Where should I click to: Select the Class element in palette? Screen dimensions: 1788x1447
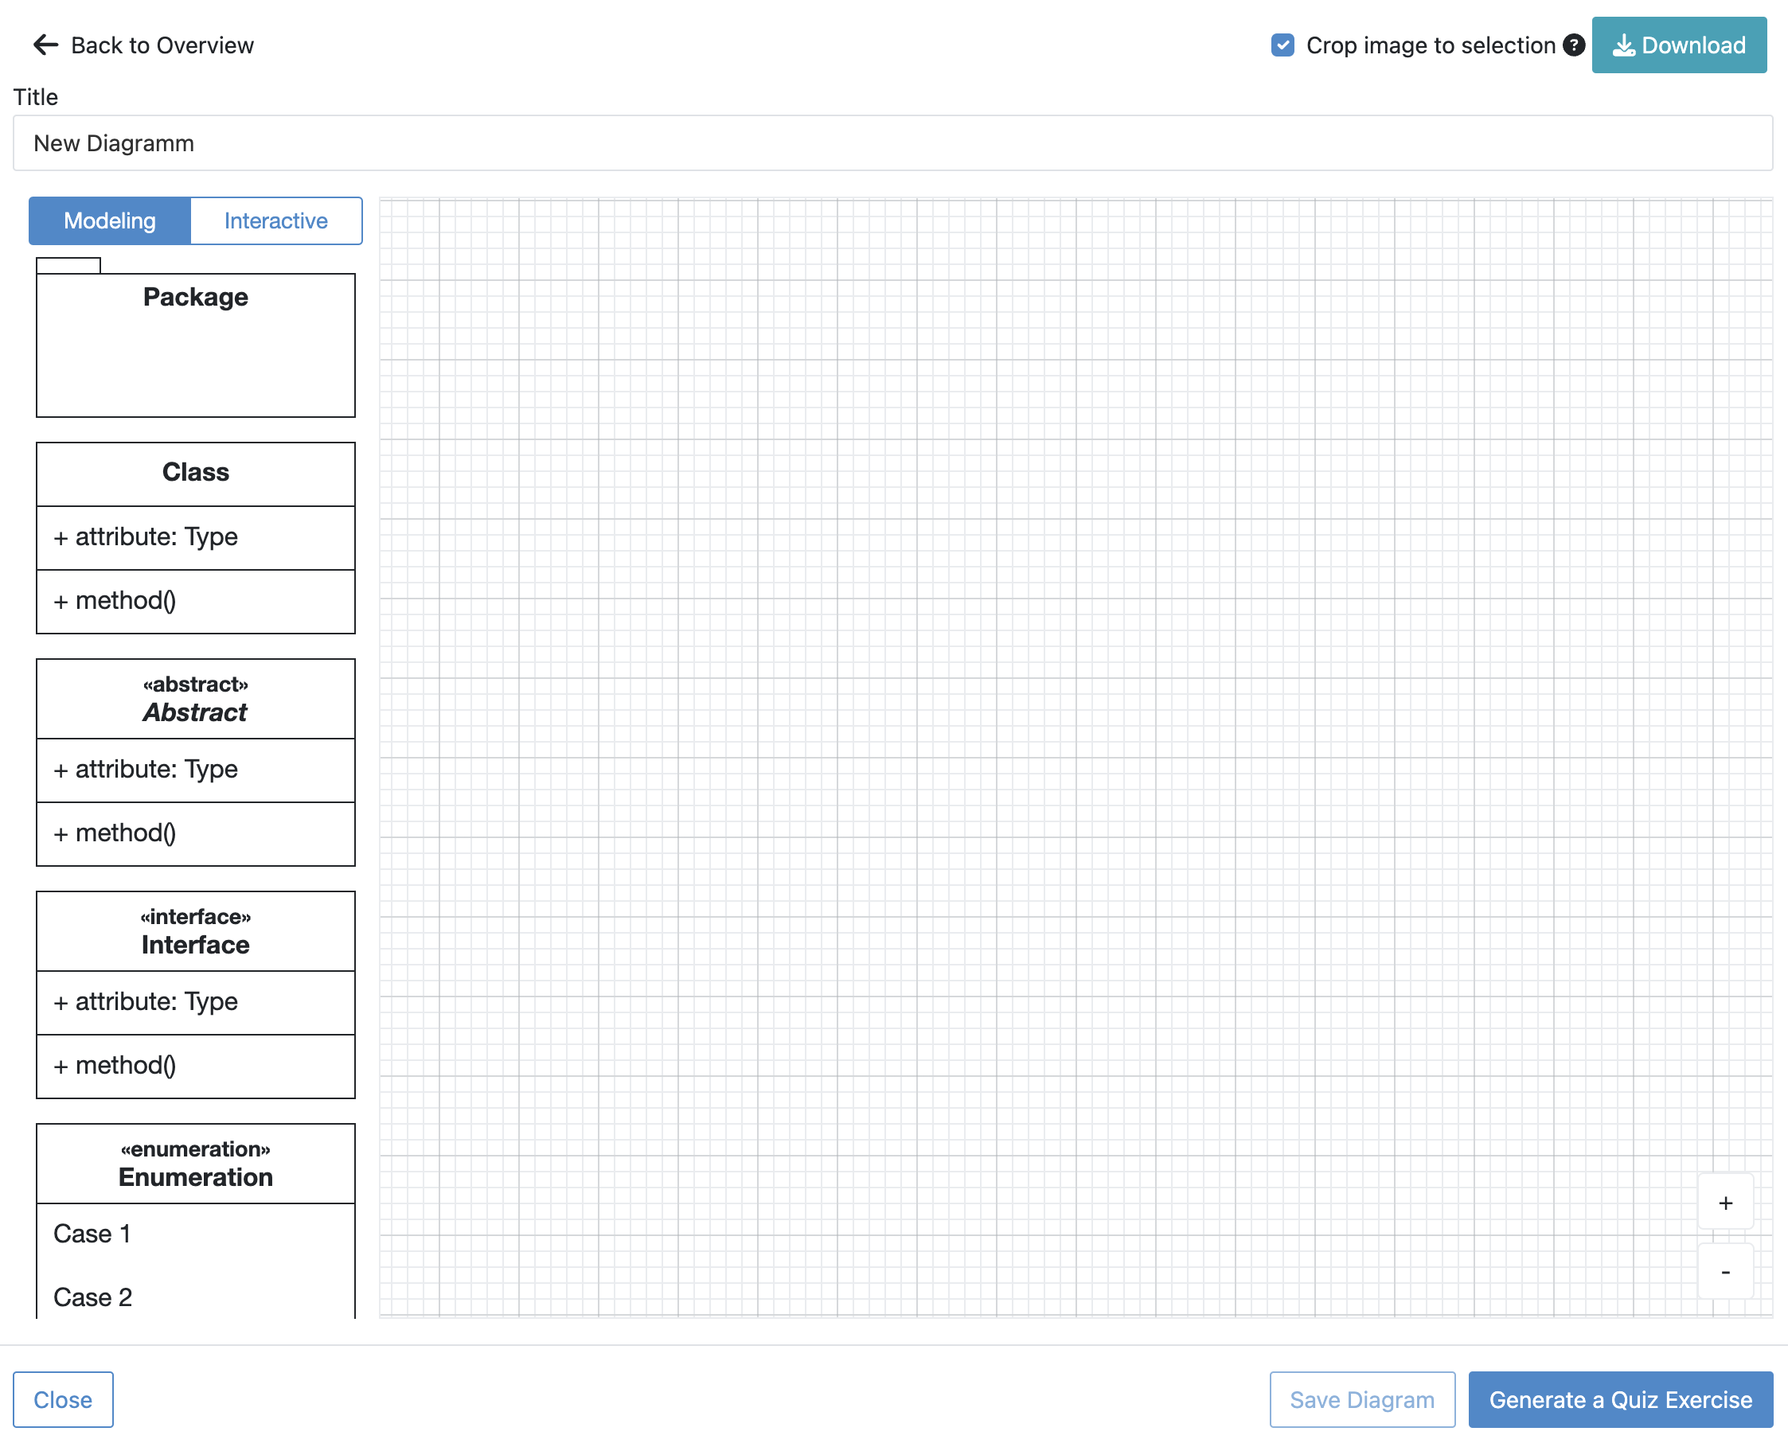(x=195, y=473)
